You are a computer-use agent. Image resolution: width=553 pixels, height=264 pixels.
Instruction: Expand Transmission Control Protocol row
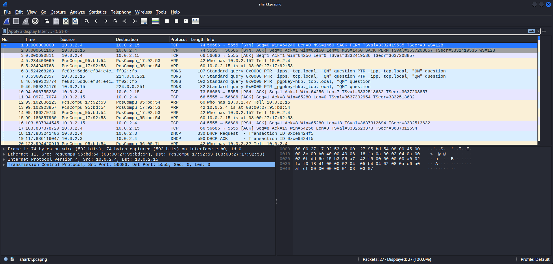point(4,165)
